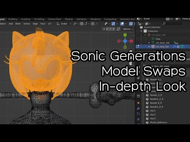Open the Particles properties tab
This screenshot has height=142, width=190.
tap(138, 114)
